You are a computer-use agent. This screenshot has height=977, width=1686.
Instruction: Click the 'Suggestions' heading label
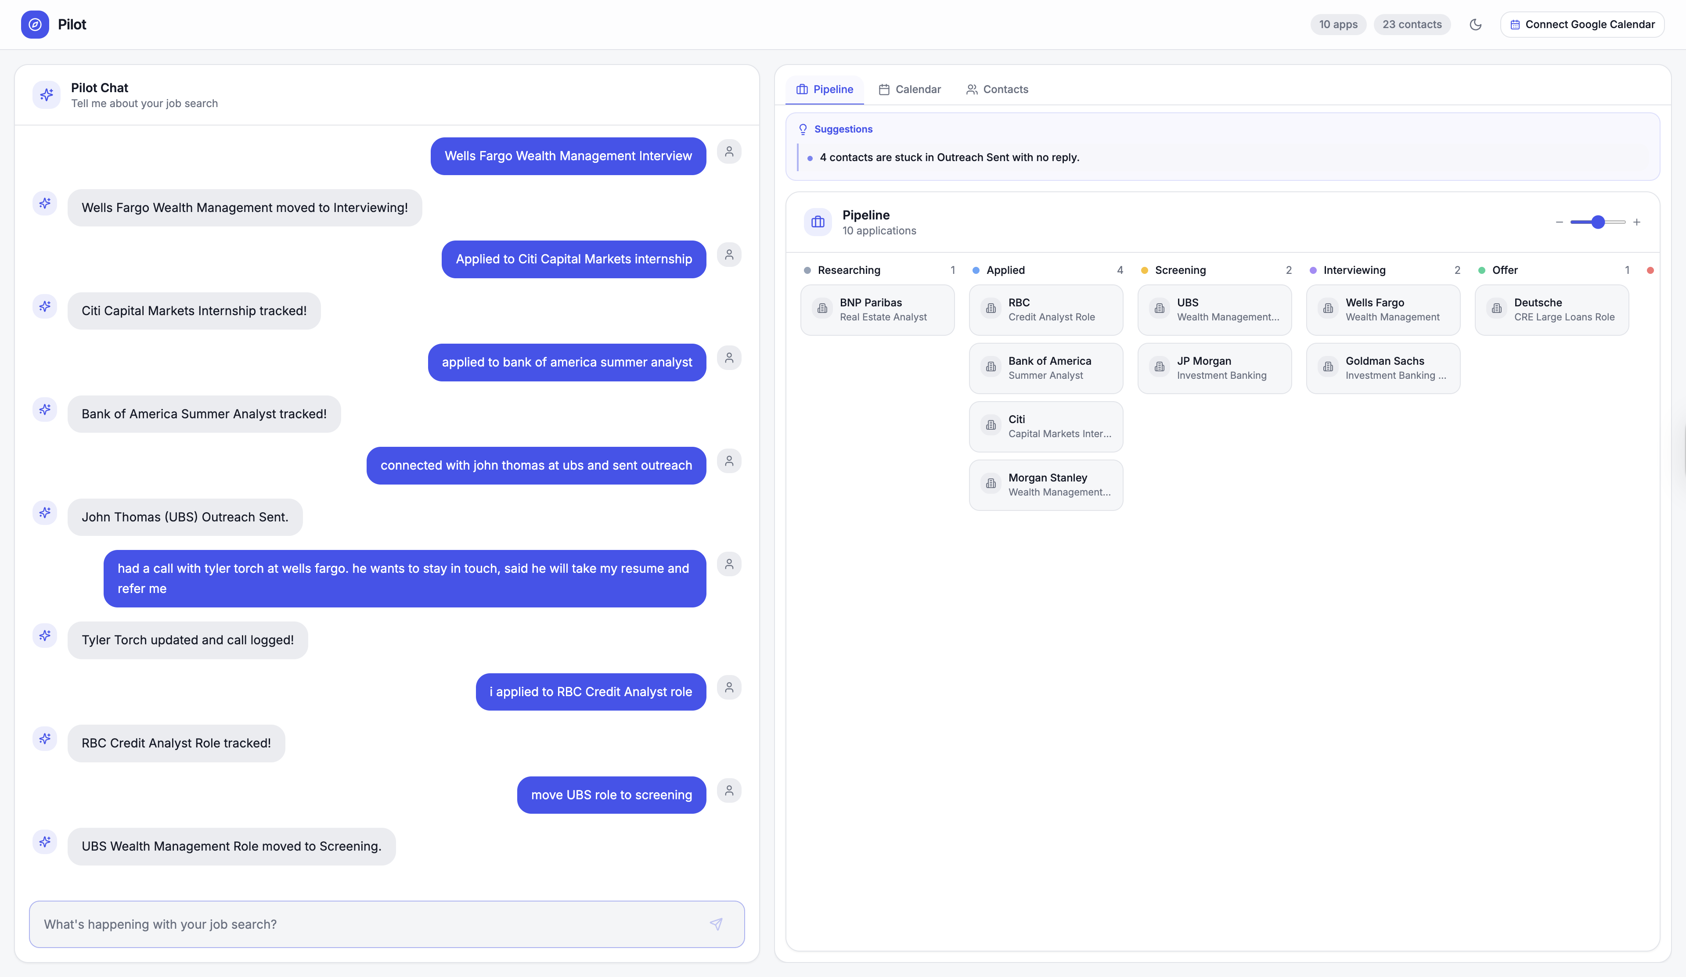[x=843, y=129]
